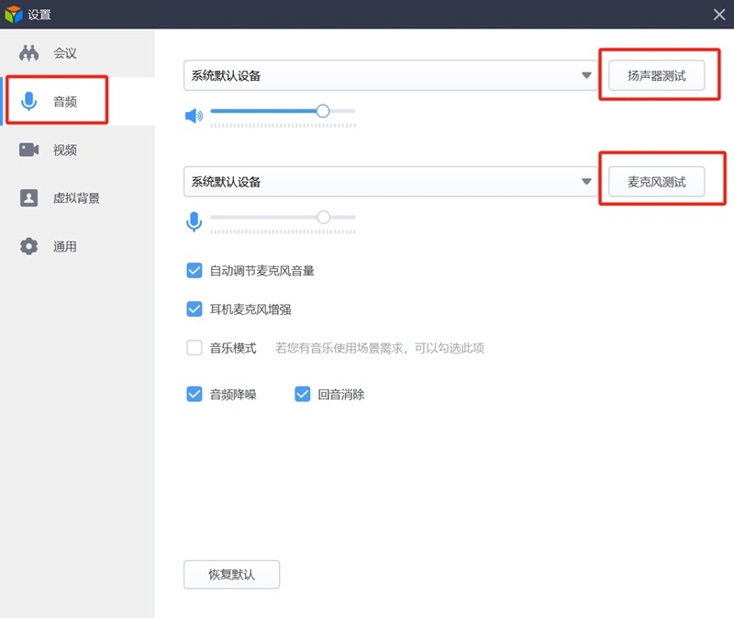Viewport: 734px width, 618px height.
Task: Click the 通用 gear icon
Action: tap(28, 246)
